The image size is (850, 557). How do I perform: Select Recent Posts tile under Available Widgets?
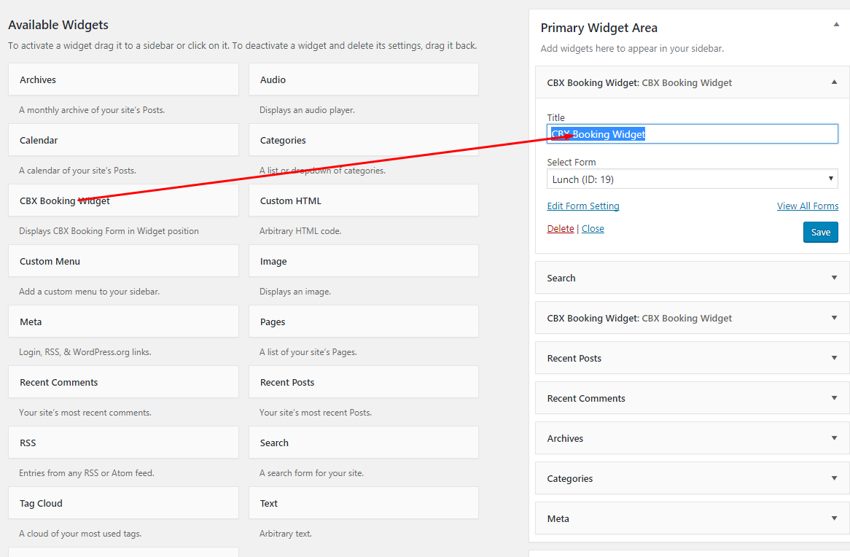pyautogui.click(x=364, y=382)
